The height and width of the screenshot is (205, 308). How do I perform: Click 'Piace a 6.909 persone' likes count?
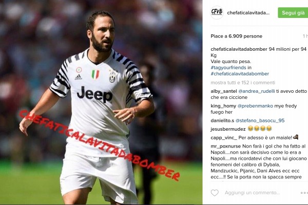[237, 36]
